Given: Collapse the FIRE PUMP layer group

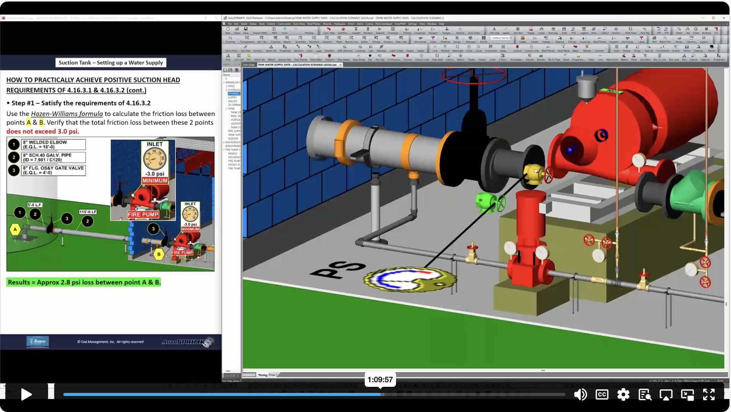Looking at the screenshot, I should tap(224, 150).
